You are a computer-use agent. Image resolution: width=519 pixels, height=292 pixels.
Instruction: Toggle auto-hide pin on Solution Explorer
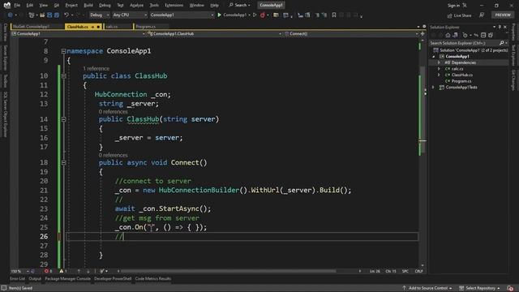(500, 27)
